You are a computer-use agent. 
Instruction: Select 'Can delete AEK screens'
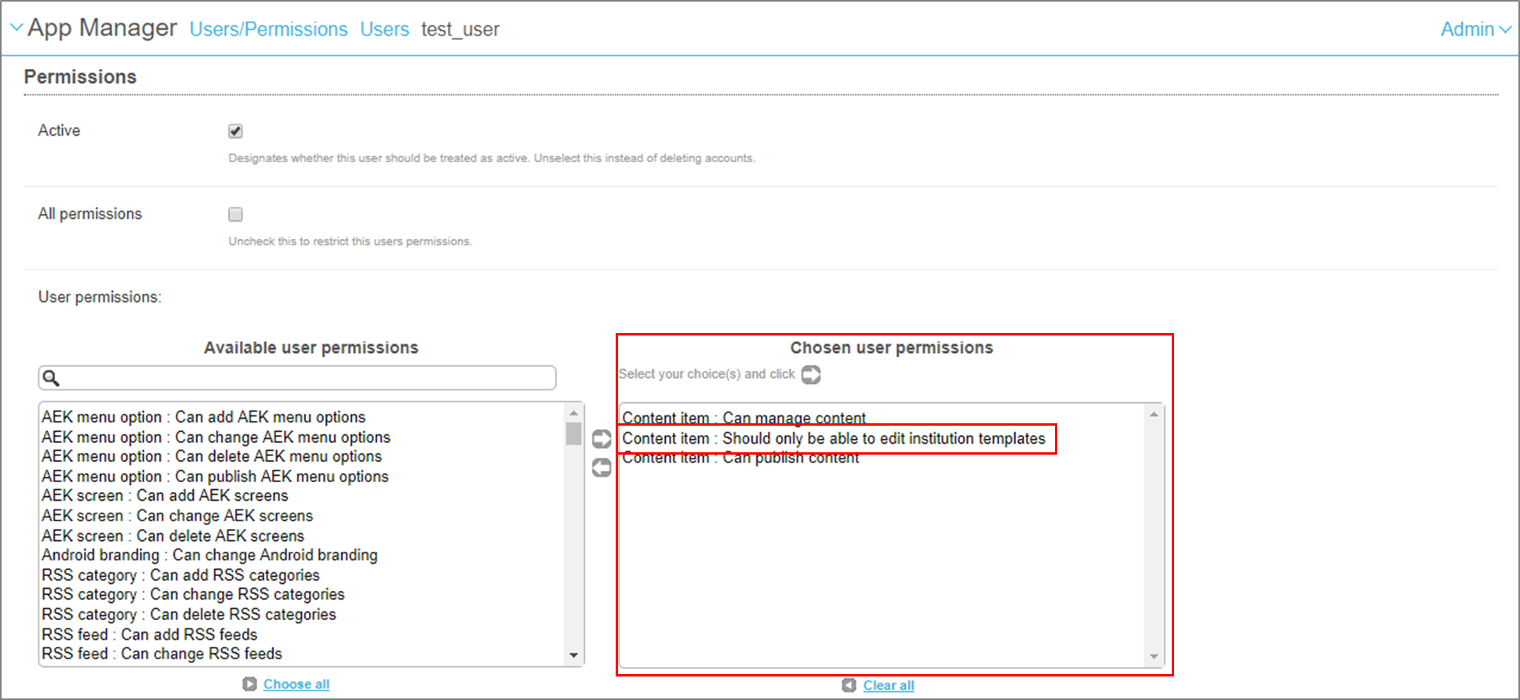(x=173, y=535)
